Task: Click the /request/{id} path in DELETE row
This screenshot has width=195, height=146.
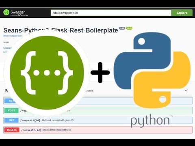Action: click(x=31, y=130)
